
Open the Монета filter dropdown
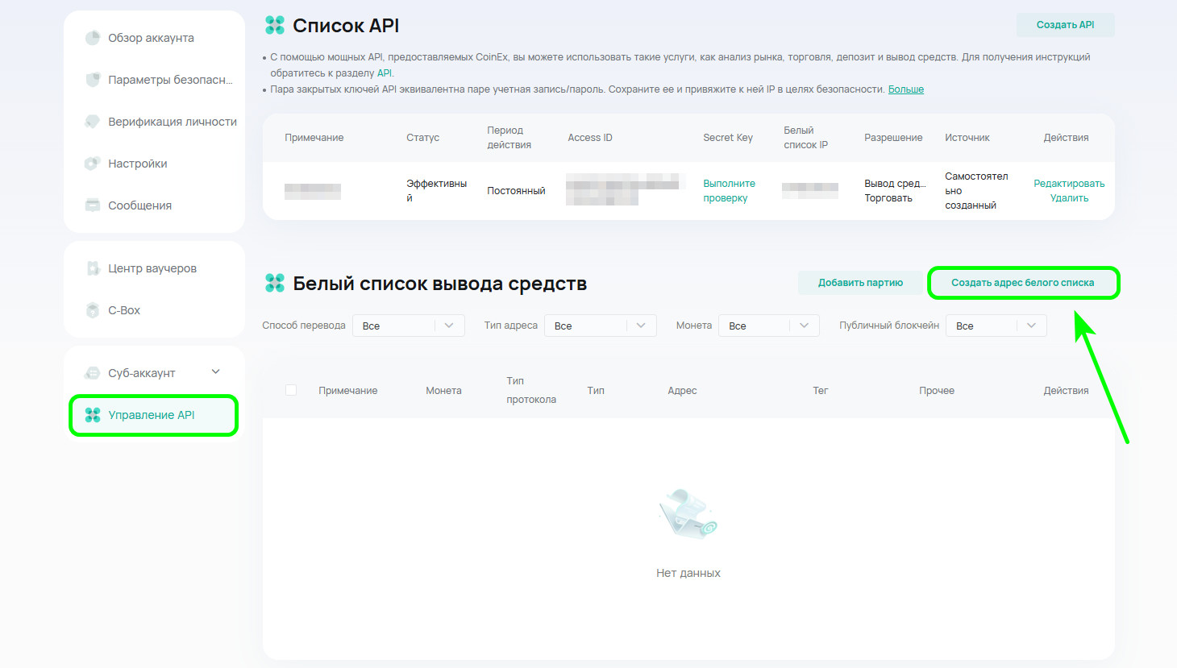768,326
